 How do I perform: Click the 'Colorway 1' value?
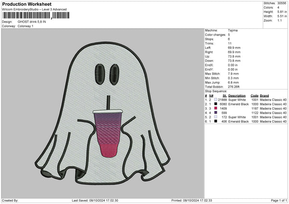coord(26,26)
